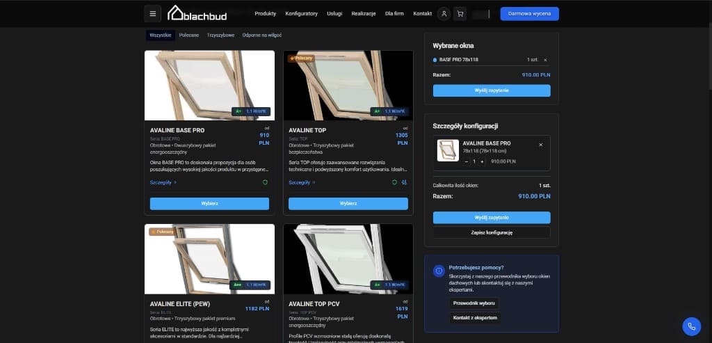
Task: Open the hamburger menu
Action: (152, 14)
